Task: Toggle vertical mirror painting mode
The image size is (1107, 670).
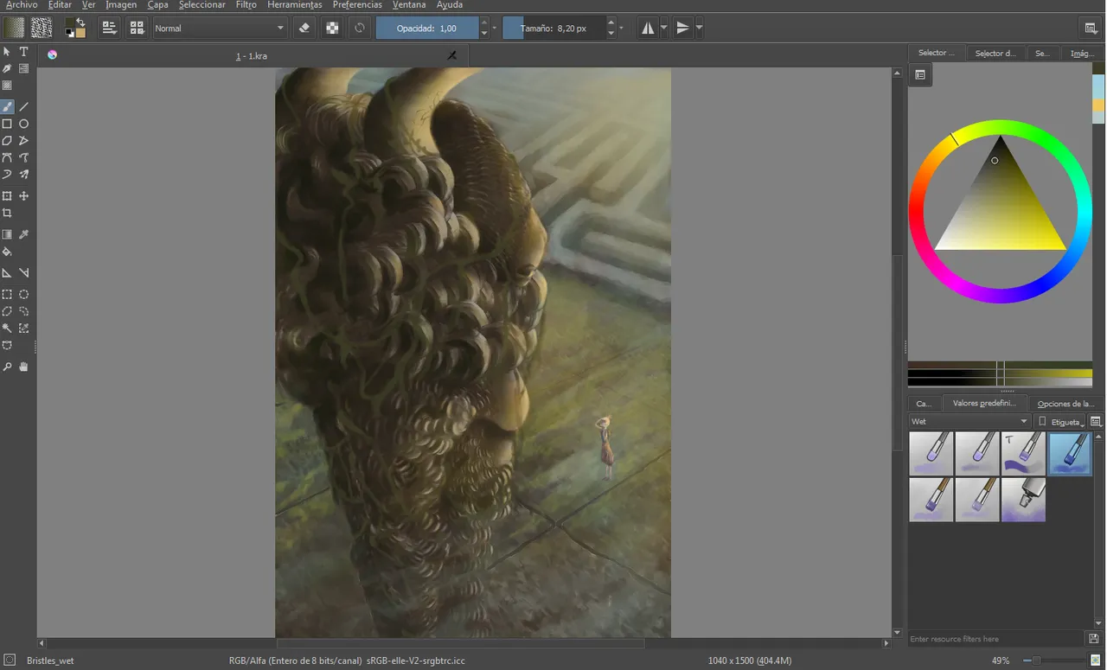Action: [x=683, y=28]
